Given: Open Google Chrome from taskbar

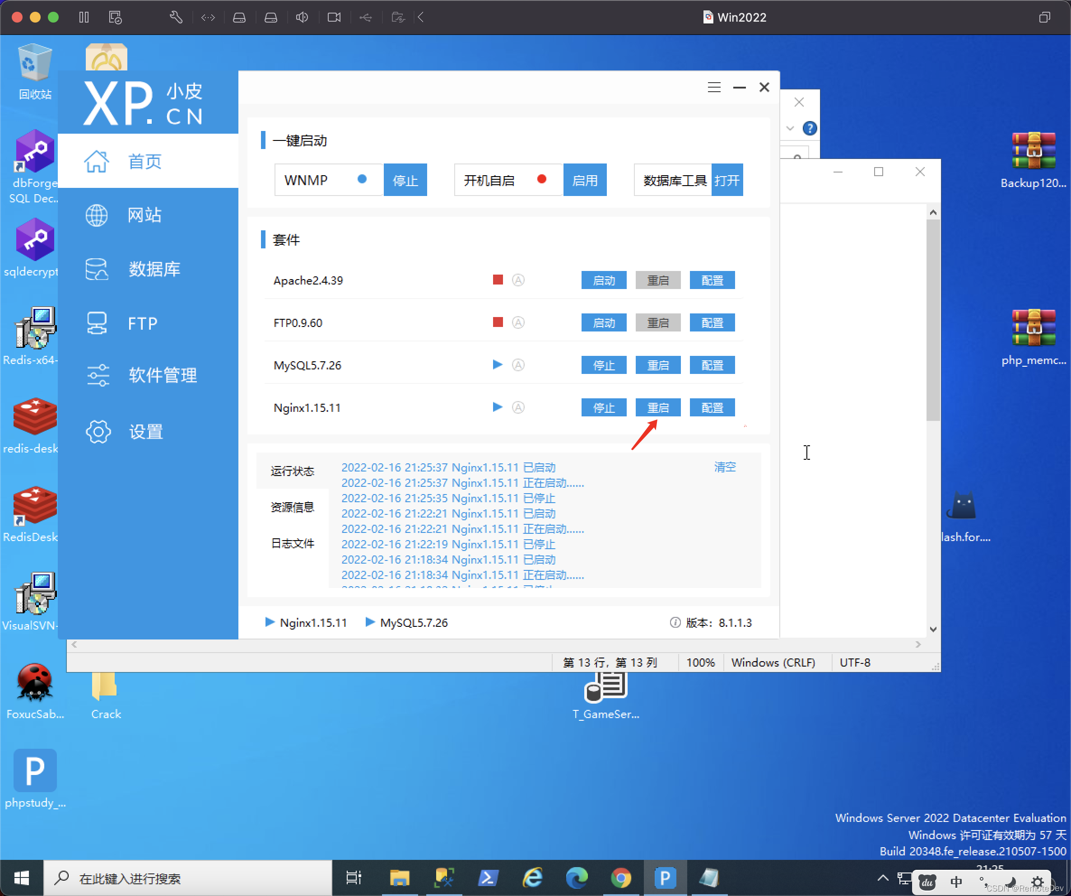Looking at the screenshot, I should (621, 878).
